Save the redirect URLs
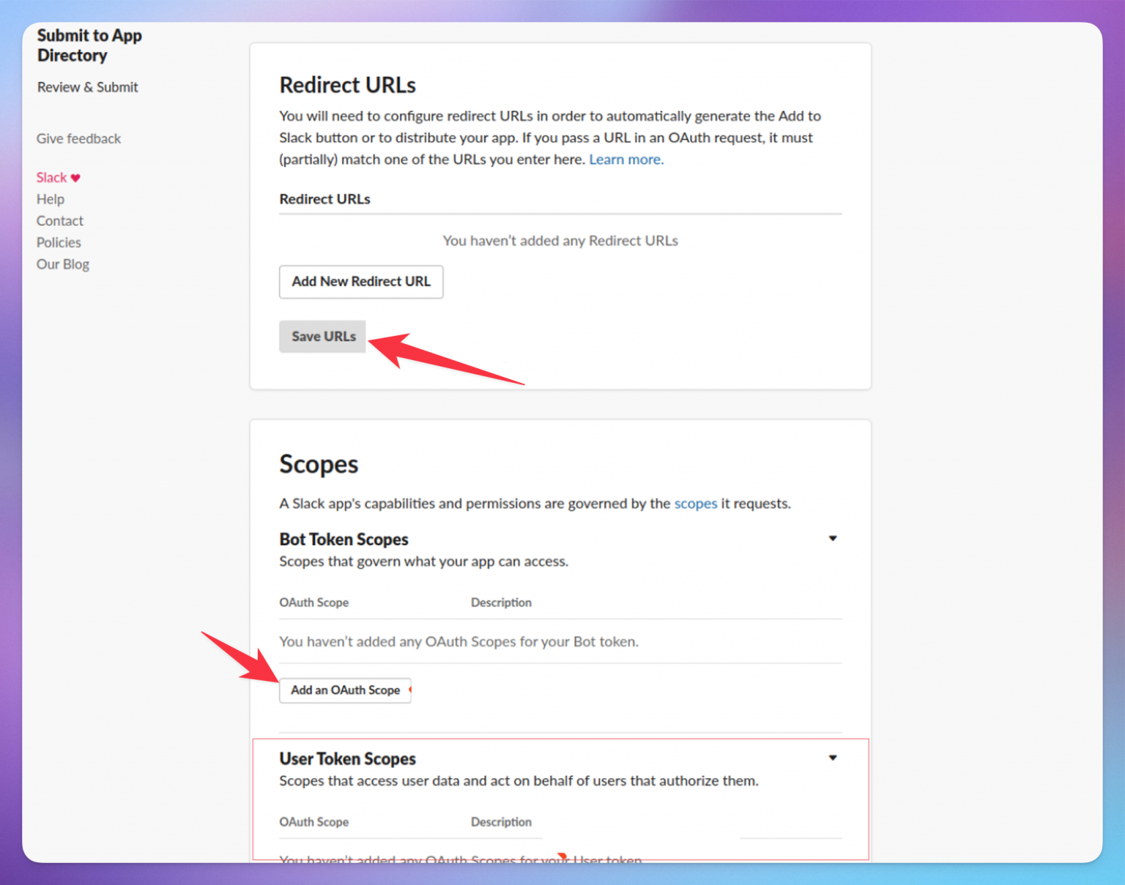 322,336
